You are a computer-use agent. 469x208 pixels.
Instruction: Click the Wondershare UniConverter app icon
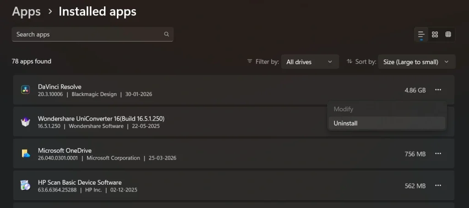pyautogui.click(x=26, y=122)
